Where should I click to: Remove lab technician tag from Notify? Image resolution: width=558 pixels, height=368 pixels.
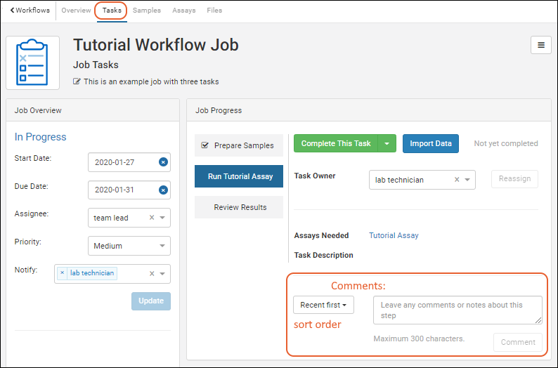63,273
